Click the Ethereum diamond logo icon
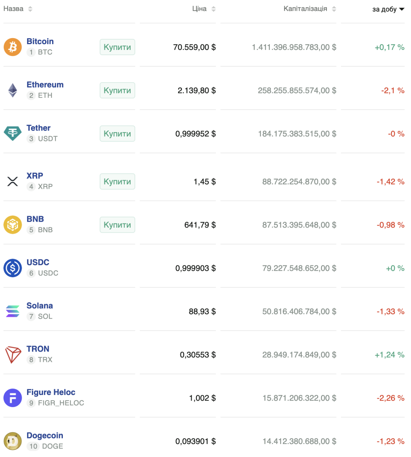The height and width of the screenshot is (457, 411). point(13,91)
